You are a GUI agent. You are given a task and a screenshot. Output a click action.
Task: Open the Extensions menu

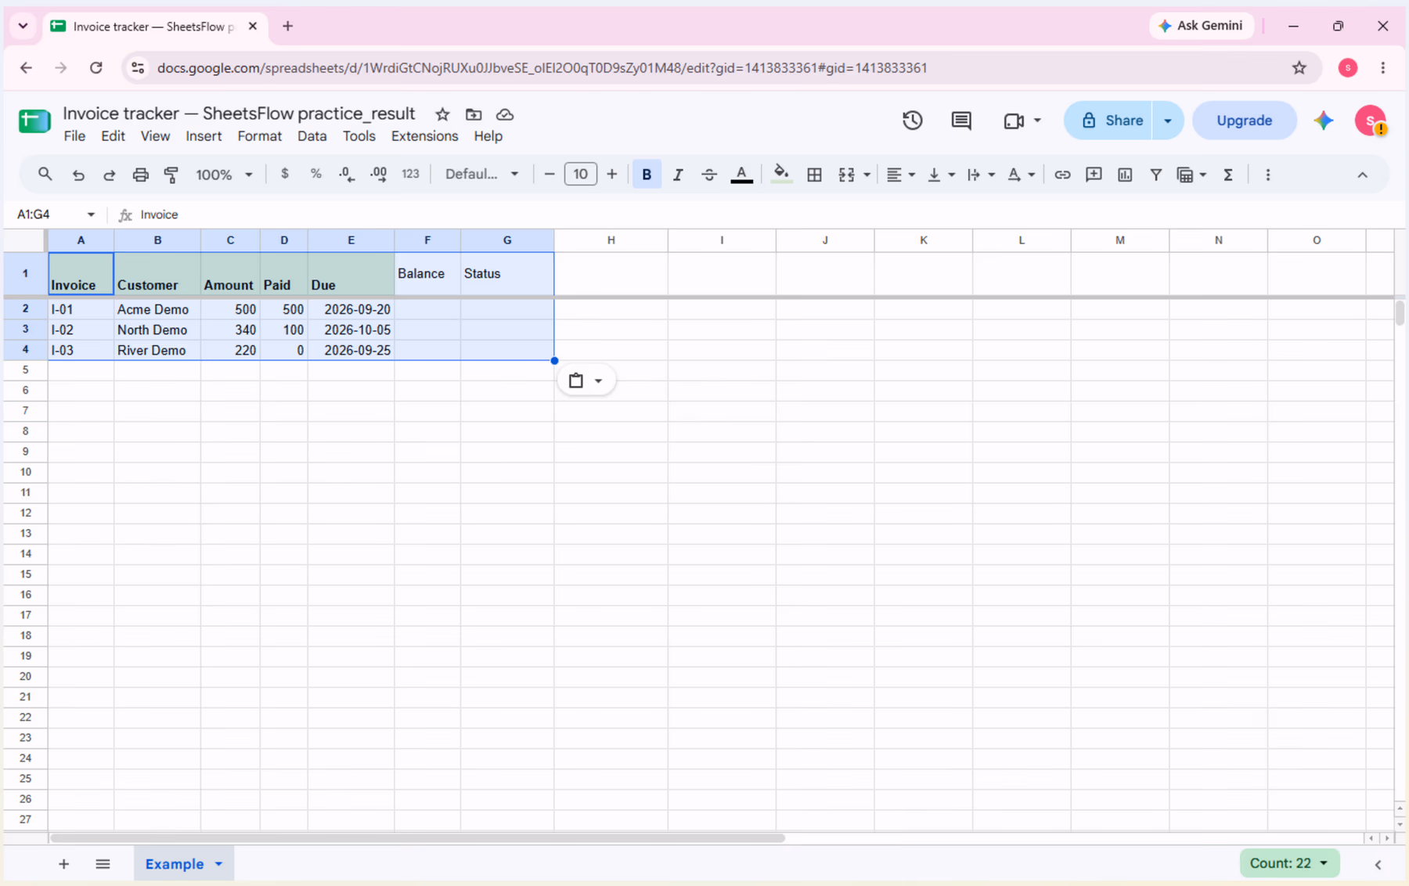[x=424, y=136]
